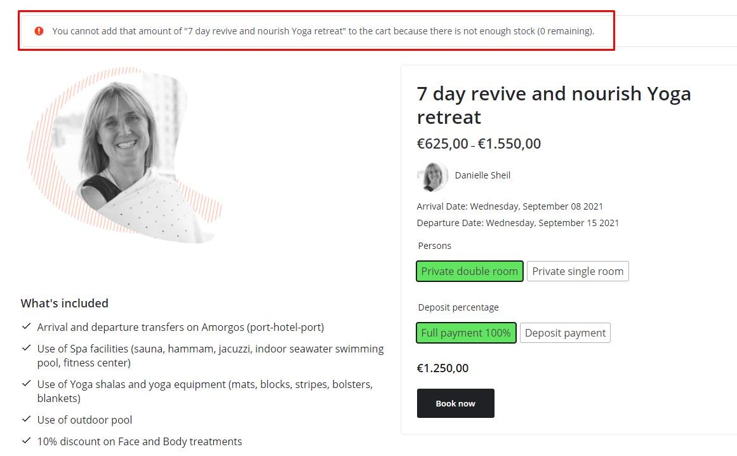Screen dimensions: 737x456
Task: Click Danielle Sheil's small avatar
Action: click(x=432, y=176)
